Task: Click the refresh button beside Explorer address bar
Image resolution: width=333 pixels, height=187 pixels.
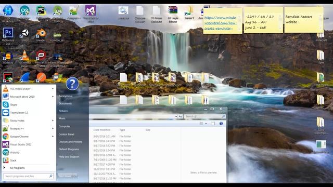Action: tap(181, 116)
